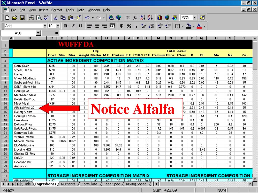Decrease indent of cell contents
This screenshot has width=258, height=193.
160,26
